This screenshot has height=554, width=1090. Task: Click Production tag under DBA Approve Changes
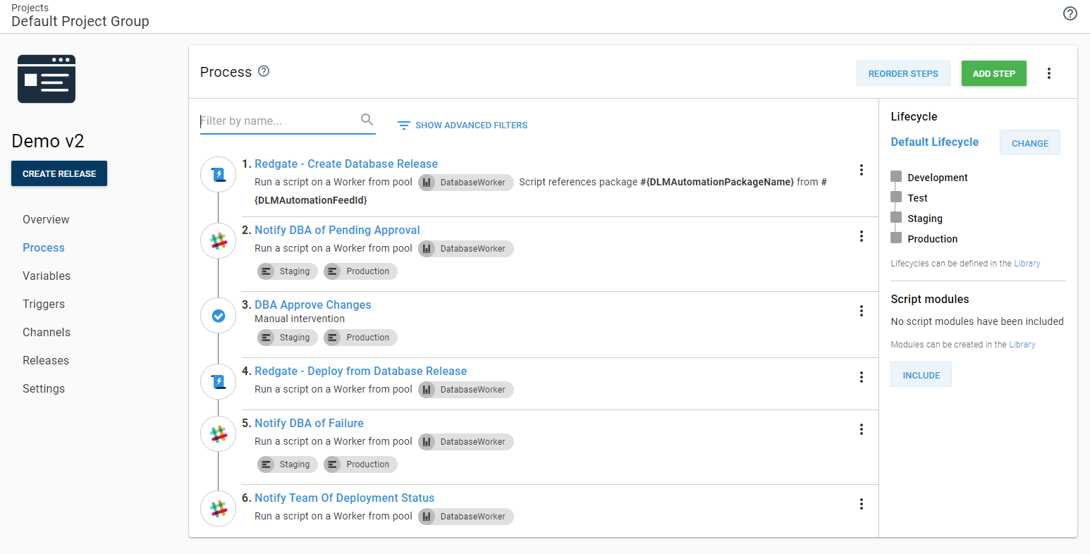point(360,338)
